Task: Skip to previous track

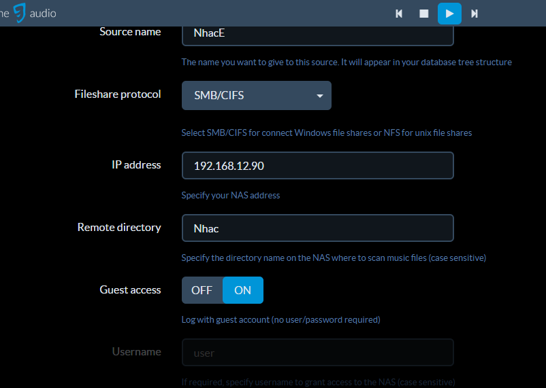Action: point(399,14)
